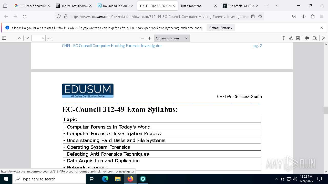Open Firefox from the taskbar
The width and height of the screenshot is (328, 184).
pos(130,179)
